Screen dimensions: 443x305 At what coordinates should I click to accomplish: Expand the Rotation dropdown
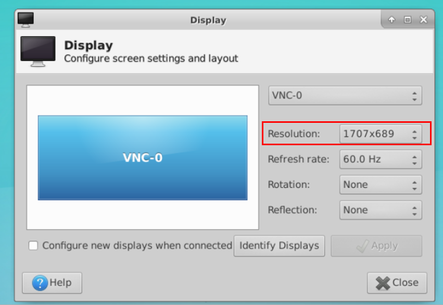click(380, 185)
